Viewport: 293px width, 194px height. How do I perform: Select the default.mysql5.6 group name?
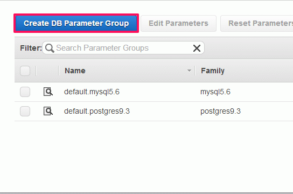click(92, 92)
